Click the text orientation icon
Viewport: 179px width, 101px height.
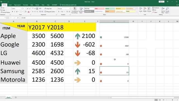click(40, 9)
